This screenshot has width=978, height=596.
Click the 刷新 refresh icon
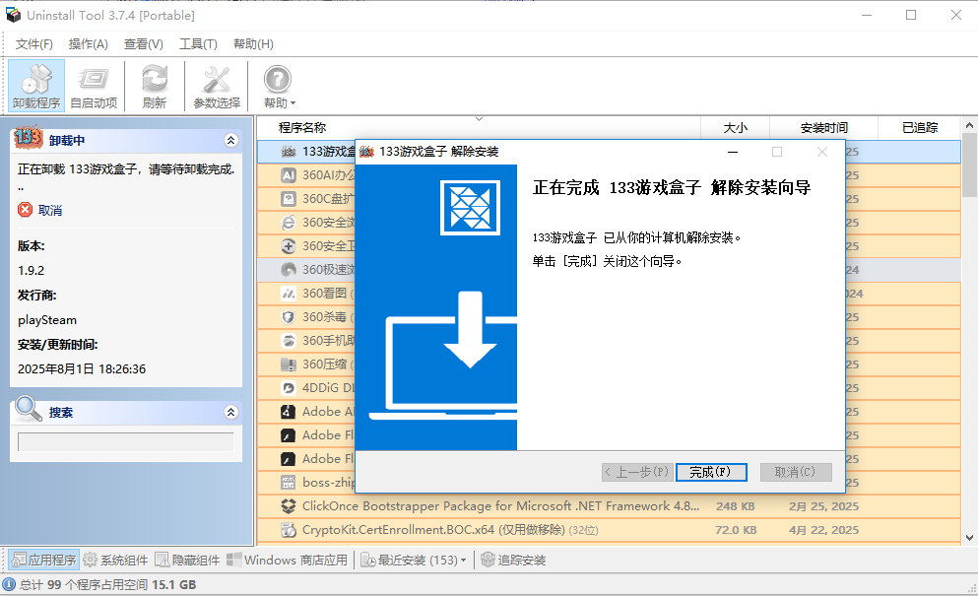[x=154, y=86]
